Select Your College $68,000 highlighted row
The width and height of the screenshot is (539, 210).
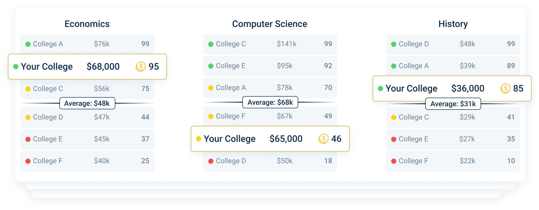click(x=87, y=67)
